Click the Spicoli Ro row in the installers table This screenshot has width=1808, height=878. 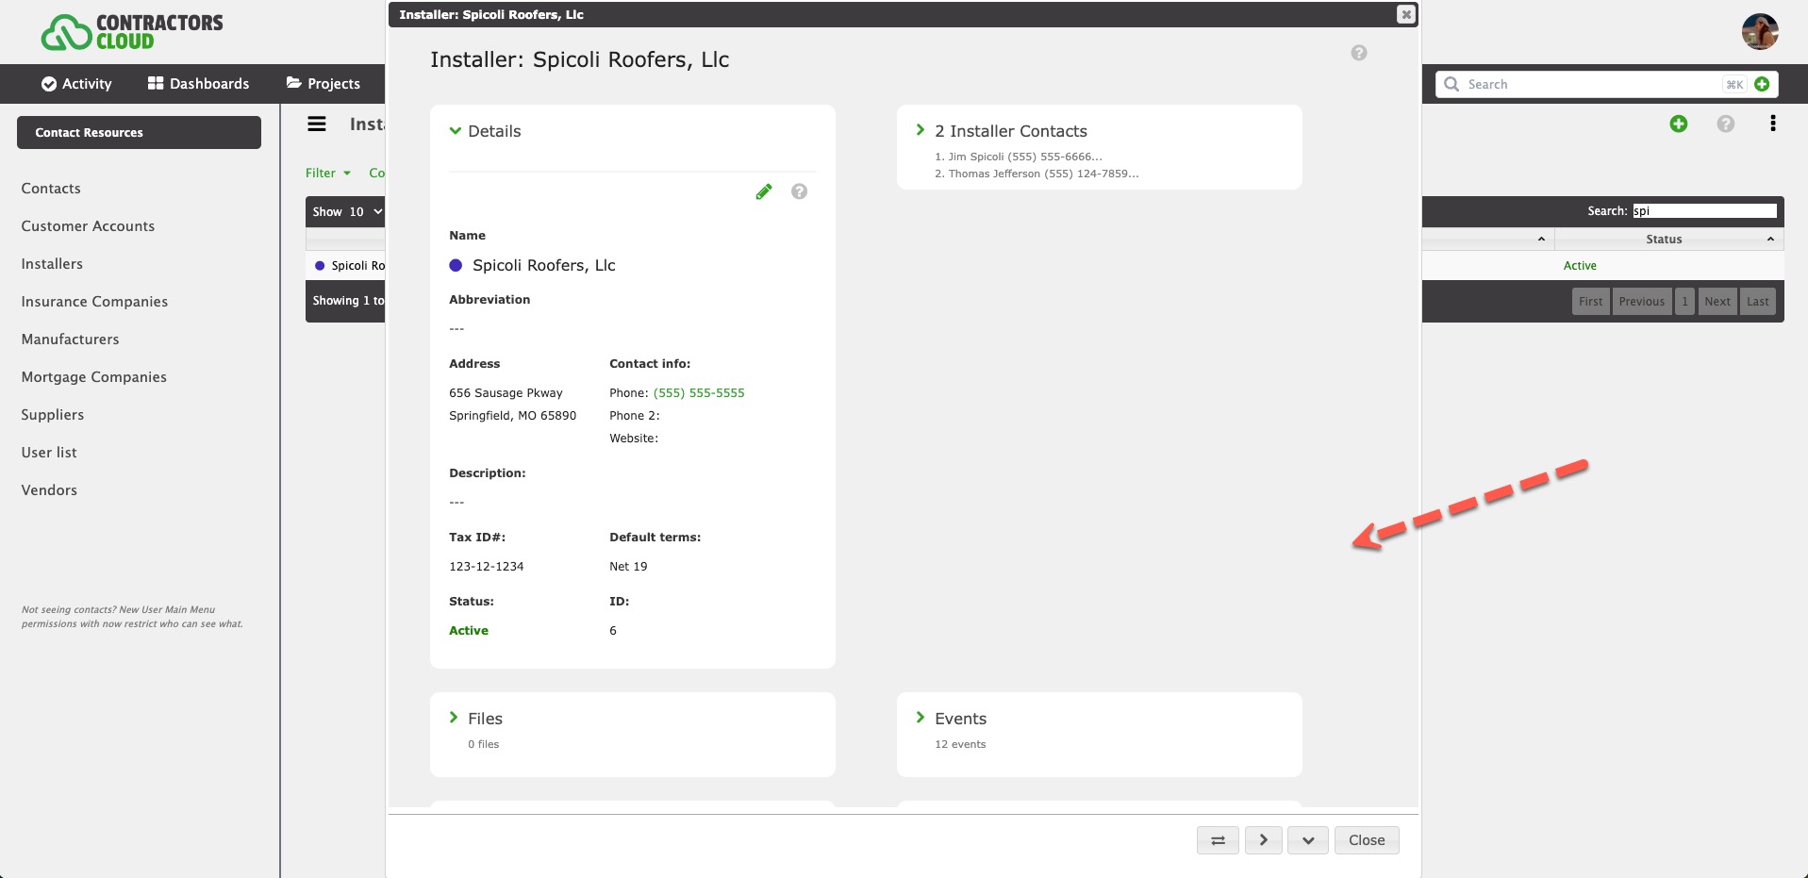(346, 266)
